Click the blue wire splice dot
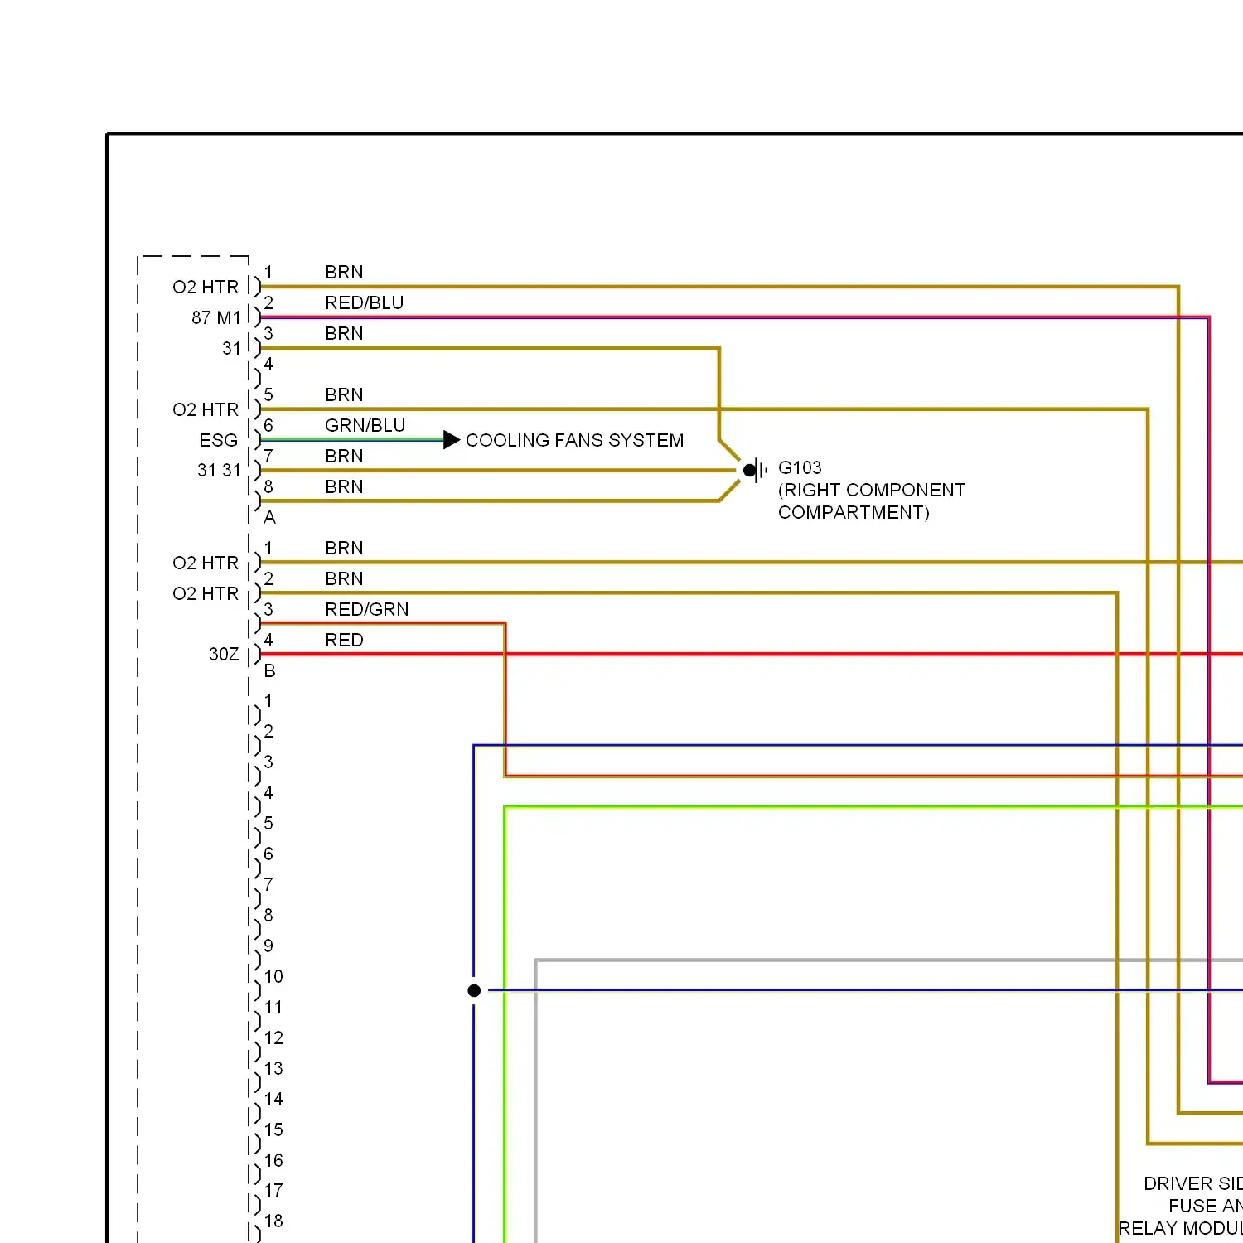The width and height of the screenshot is (1243, 1243). (x=474, y=990)
